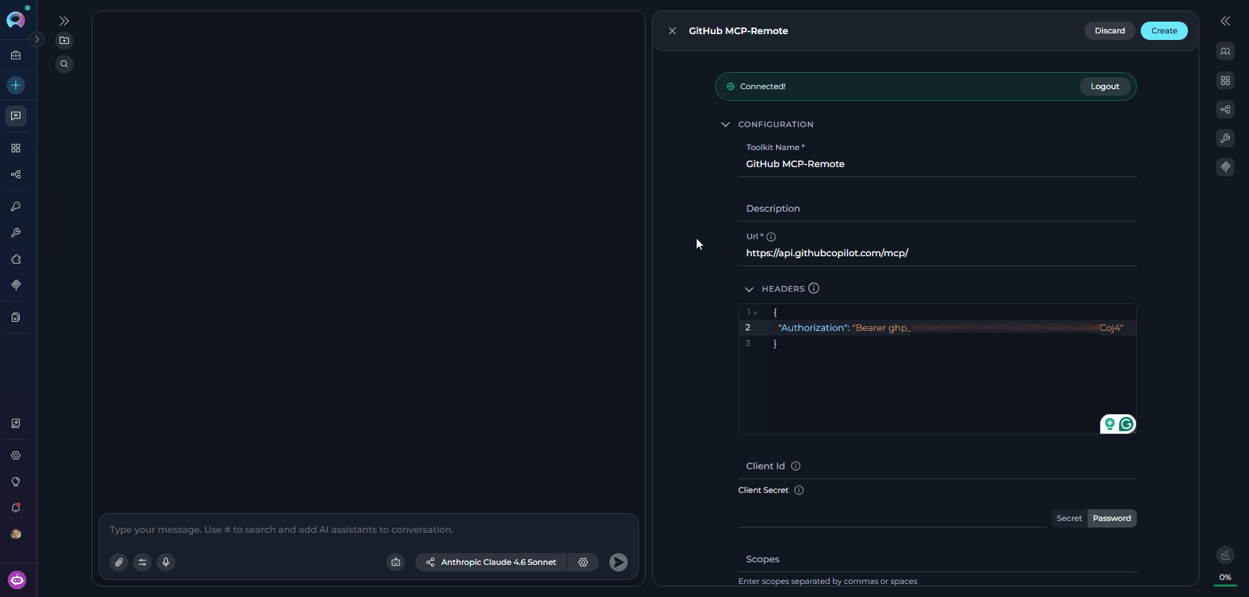Click the Scopes input field
This screenshot has width=1249, height=597.
937,559
